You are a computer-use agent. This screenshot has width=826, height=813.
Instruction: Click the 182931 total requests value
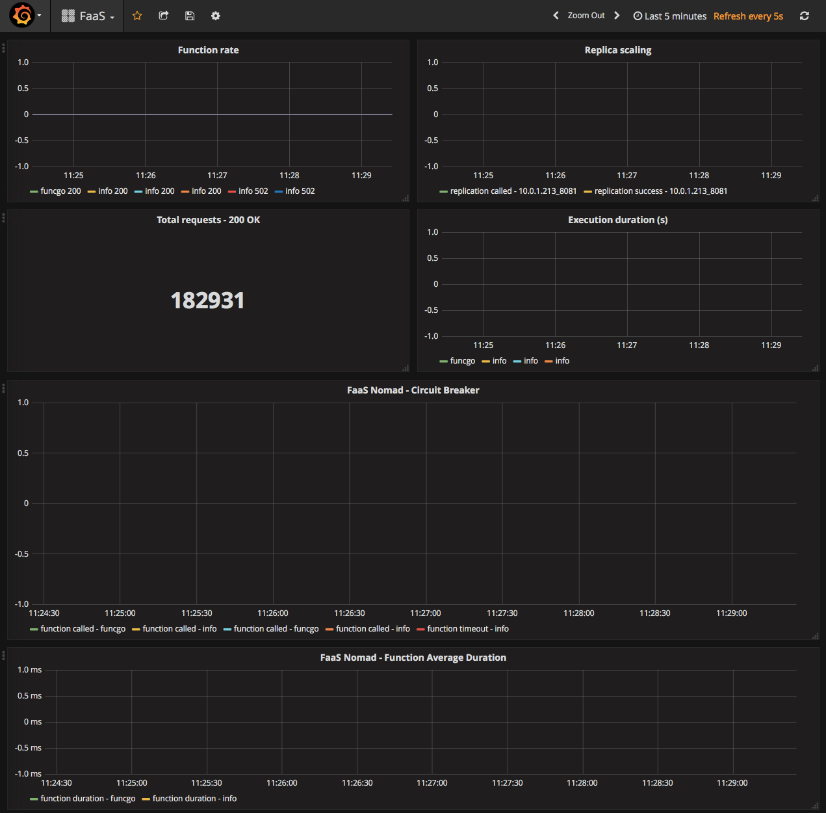[207, 300]
